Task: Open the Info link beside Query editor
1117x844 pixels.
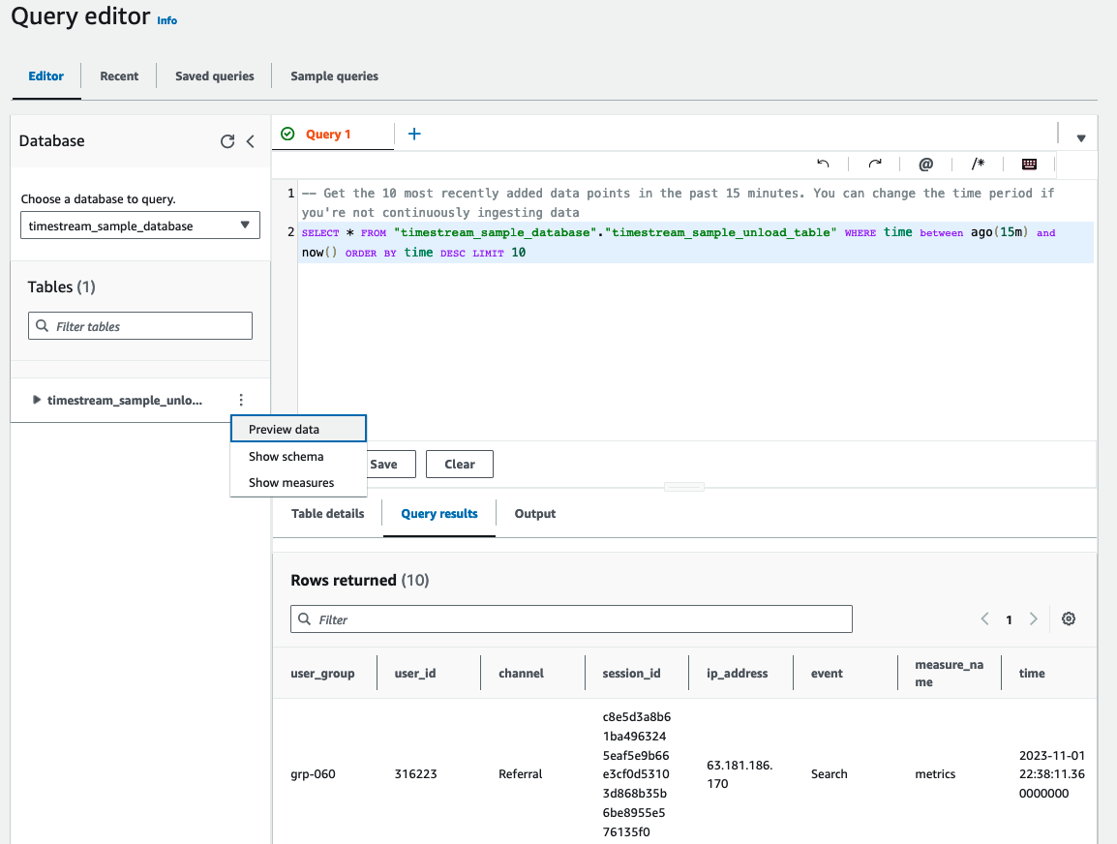Action: [x=167, y=20]
